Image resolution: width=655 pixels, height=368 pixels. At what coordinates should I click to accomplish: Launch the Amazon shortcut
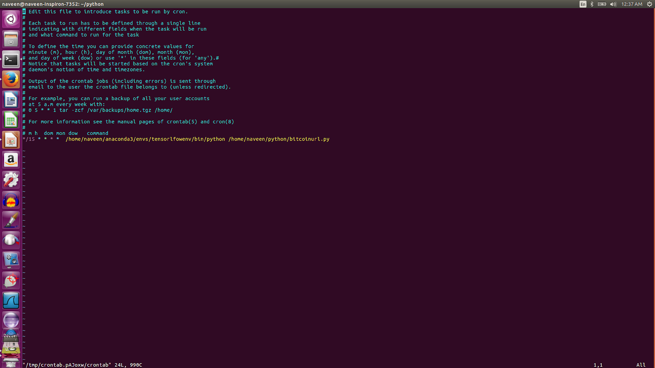tap(11, 159)
